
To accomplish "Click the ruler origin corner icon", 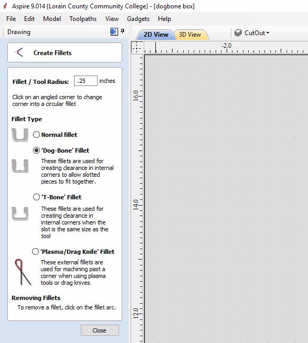I will [137, 47].
